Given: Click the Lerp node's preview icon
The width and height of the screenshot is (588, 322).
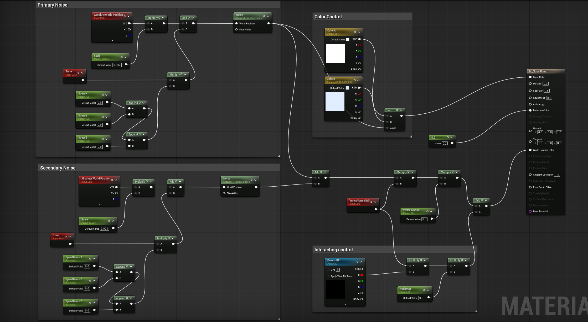Looking at the screenshot, I should 397,110.
